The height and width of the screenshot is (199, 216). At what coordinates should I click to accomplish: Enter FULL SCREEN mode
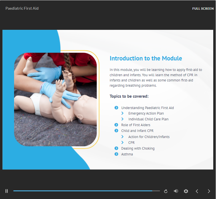click(x=203, y=9)
